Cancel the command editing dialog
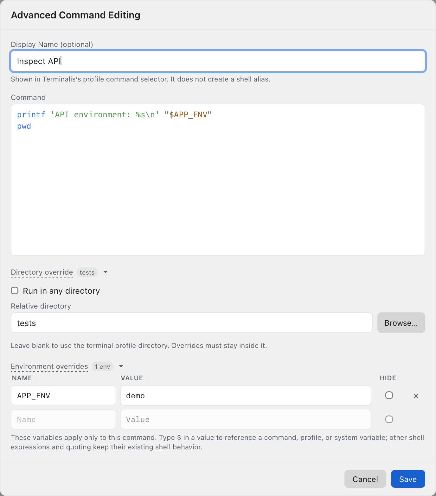Image resolution: width=436 pixels, height=496 pixels. pyautogui.click(x=365, y=479)
